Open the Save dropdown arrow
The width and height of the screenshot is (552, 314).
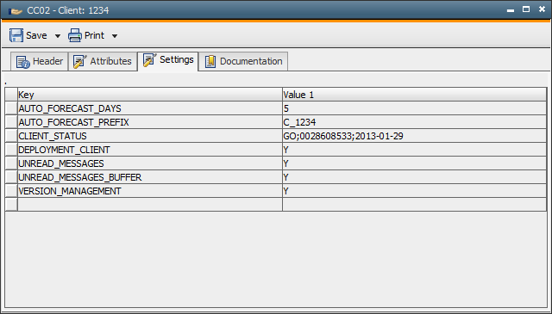[58, 36]
